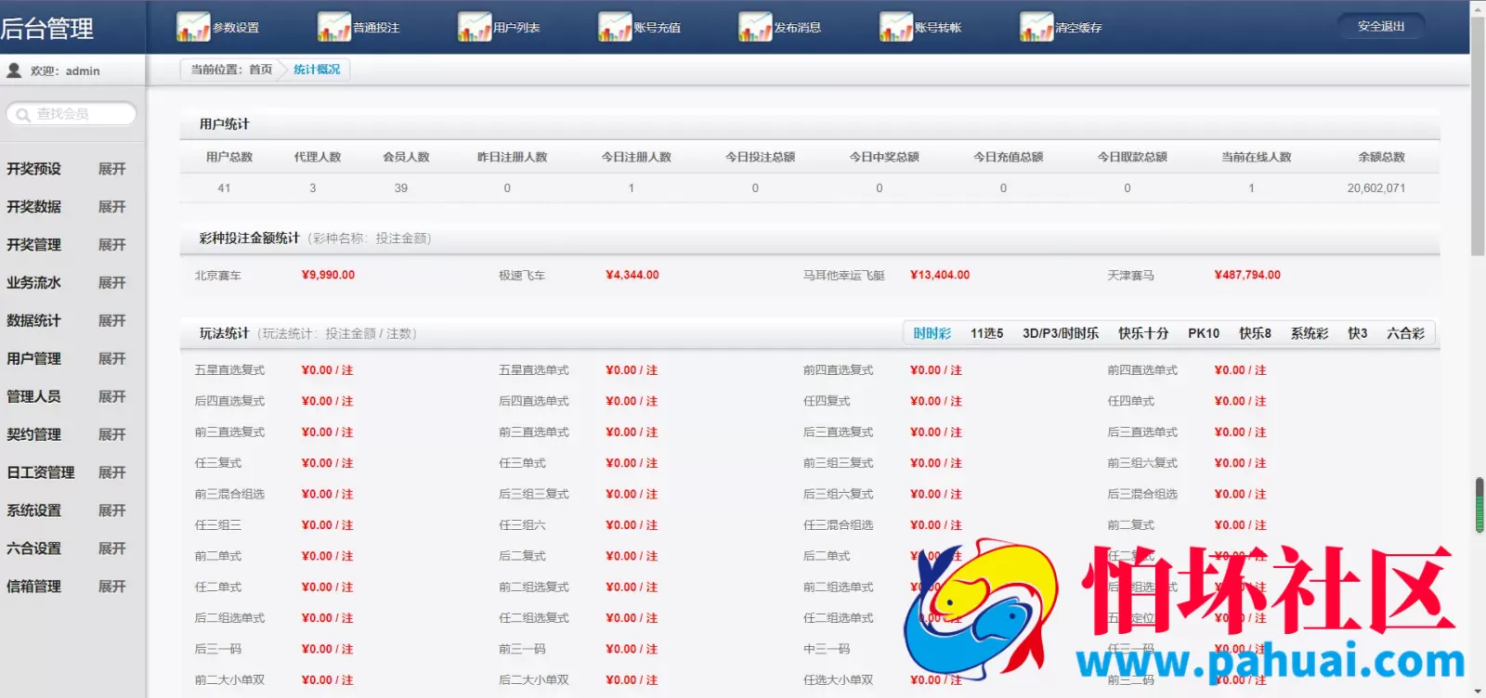Screen dimensions: 1486x698
Task: Expand the 用户管理 sidebar section
Action: (111, 359)
